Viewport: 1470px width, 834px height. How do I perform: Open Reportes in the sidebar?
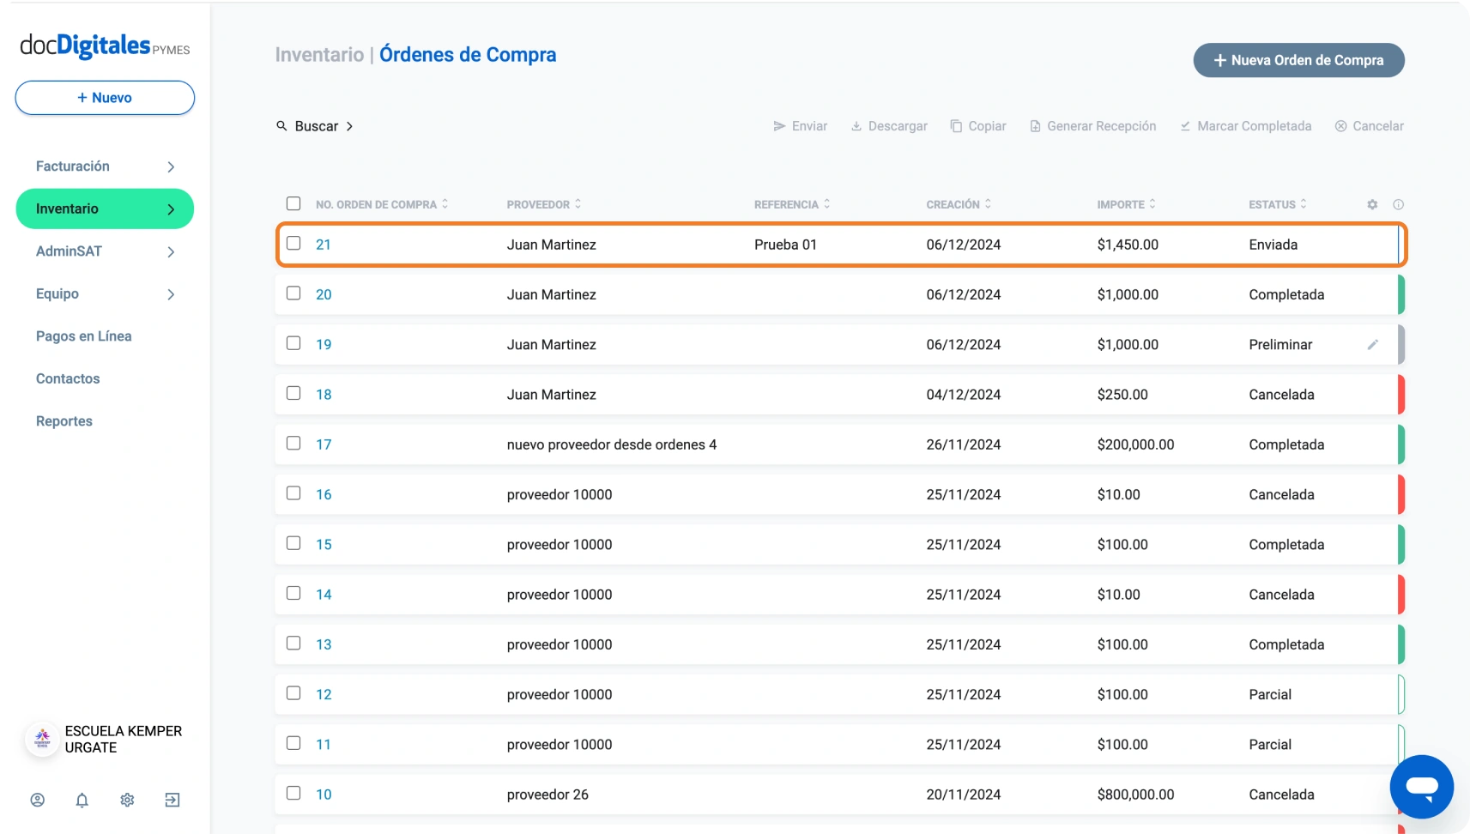(x=64, y=421)
